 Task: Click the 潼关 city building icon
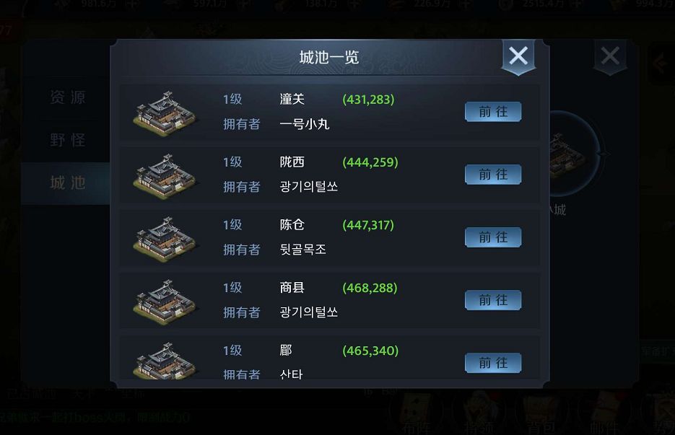click(165, 113)
